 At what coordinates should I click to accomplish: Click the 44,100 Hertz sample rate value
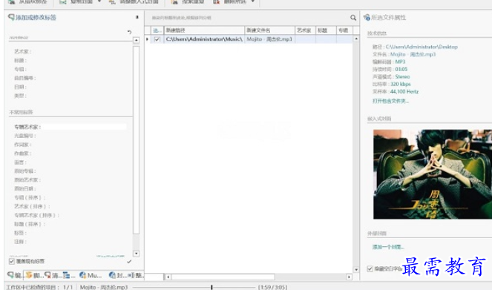(404, 91)
